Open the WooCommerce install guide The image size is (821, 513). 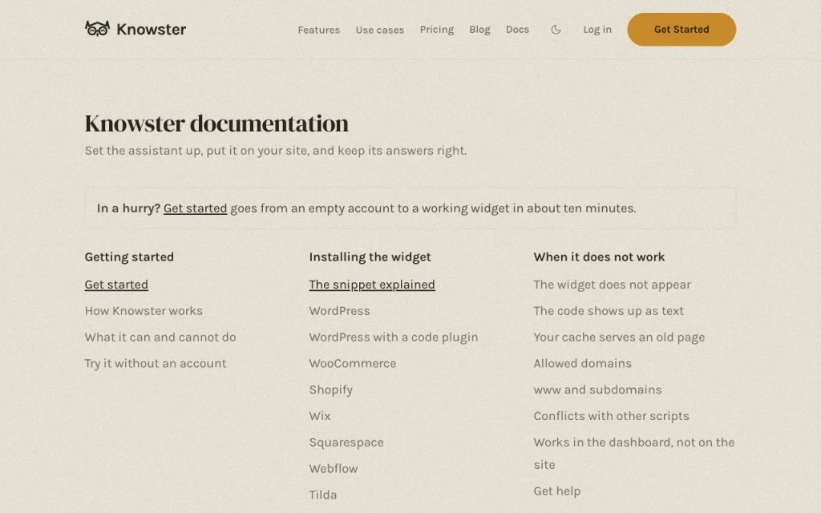coord(353,363)
